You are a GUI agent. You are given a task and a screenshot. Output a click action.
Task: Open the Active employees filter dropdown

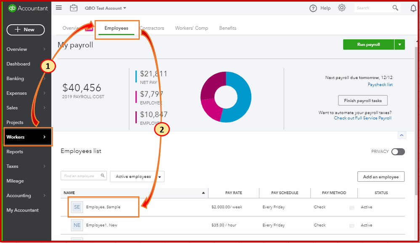pos(137,177)
